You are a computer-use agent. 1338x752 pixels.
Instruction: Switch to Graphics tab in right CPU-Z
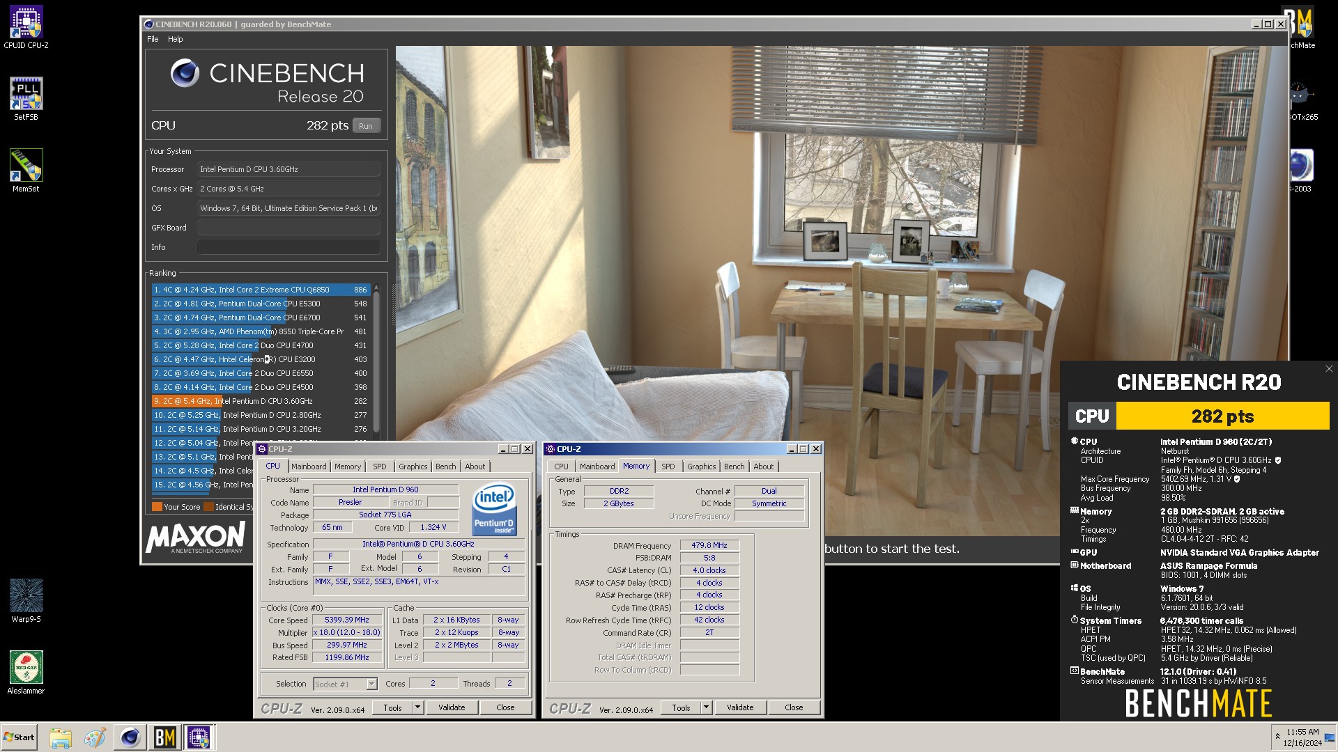(702, 467)
